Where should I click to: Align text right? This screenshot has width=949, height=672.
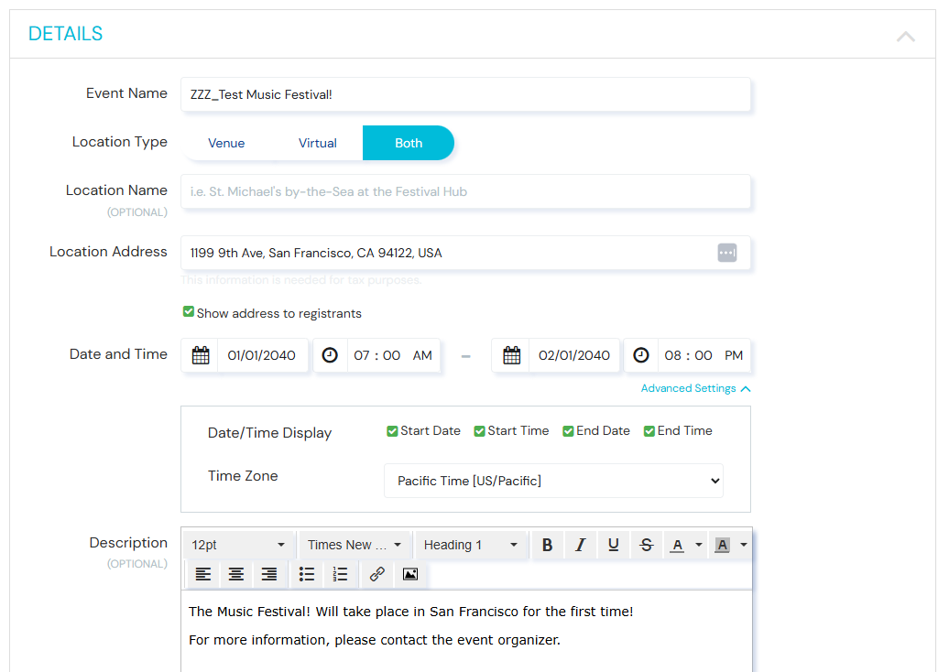pos(268,574)
